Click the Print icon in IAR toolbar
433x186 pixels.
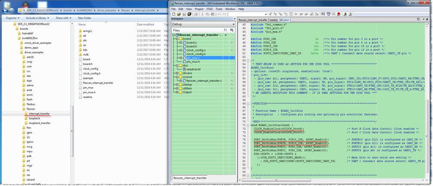coord(196,14)
